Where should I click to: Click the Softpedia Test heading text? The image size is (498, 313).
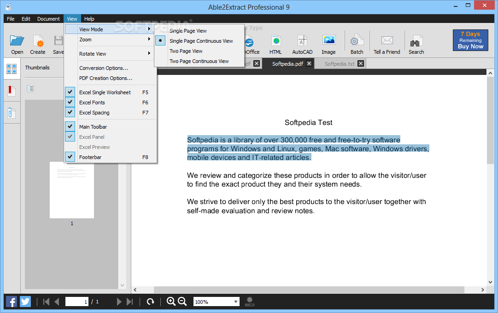pyautogui.click(x=308, y=123)
